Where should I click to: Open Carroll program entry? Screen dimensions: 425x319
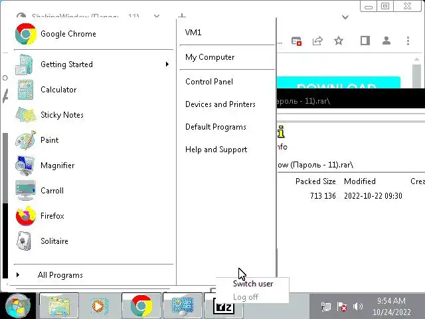coord(94,191)
